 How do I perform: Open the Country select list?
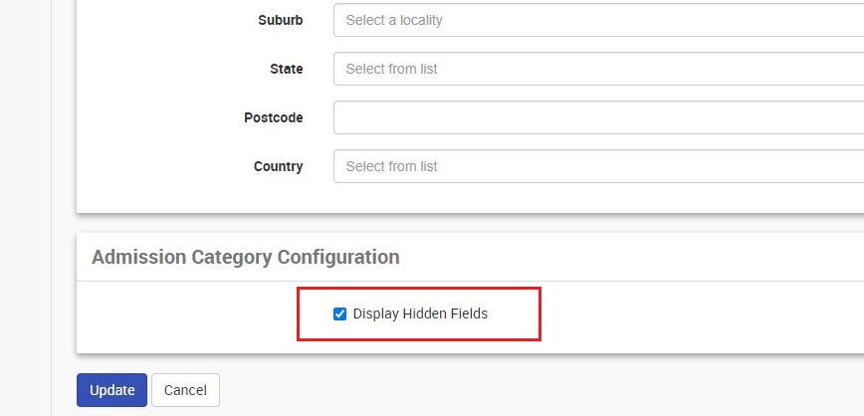(x=598, y=166)
